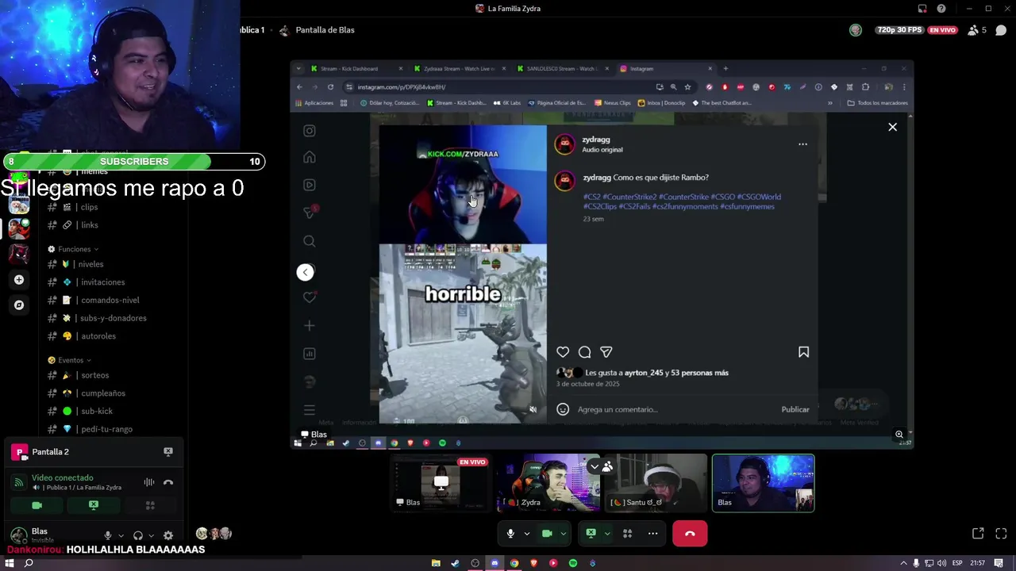Open activities icon in call control bar

[627, 534]
